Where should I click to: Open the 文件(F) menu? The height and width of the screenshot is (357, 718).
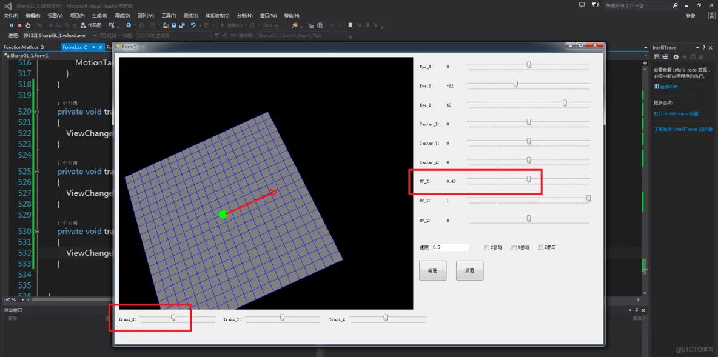(x=11, y=16)
